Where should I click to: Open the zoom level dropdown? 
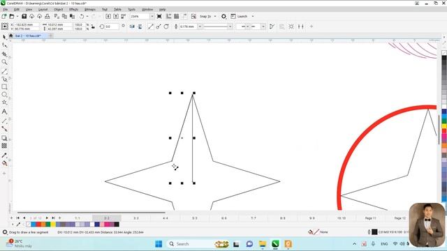152,17
